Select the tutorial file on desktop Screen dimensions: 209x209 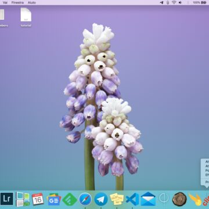tap(26, 17)
